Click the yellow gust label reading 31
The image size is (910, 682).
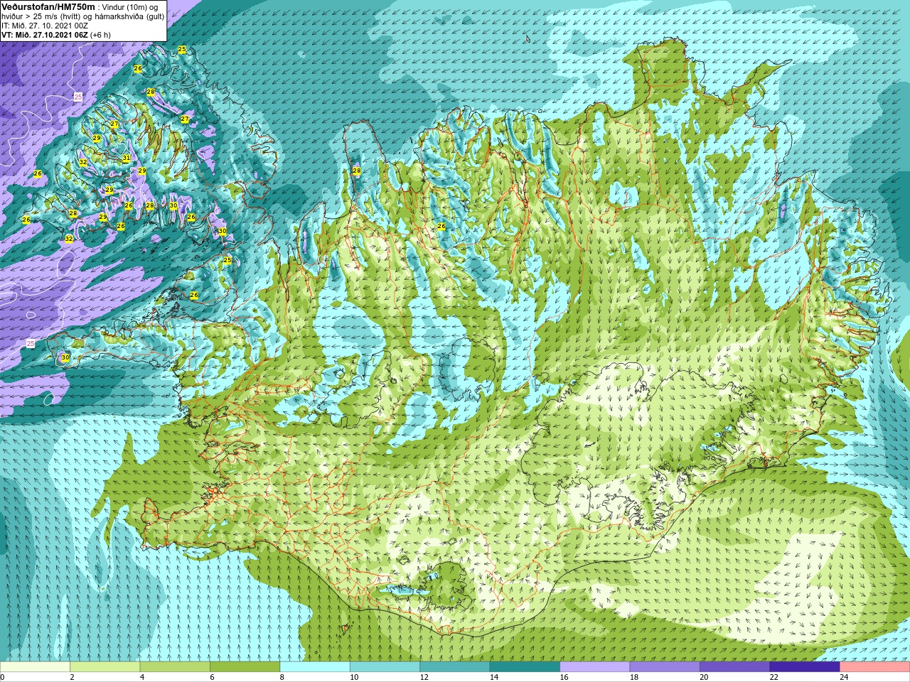(x=126, y=158)
